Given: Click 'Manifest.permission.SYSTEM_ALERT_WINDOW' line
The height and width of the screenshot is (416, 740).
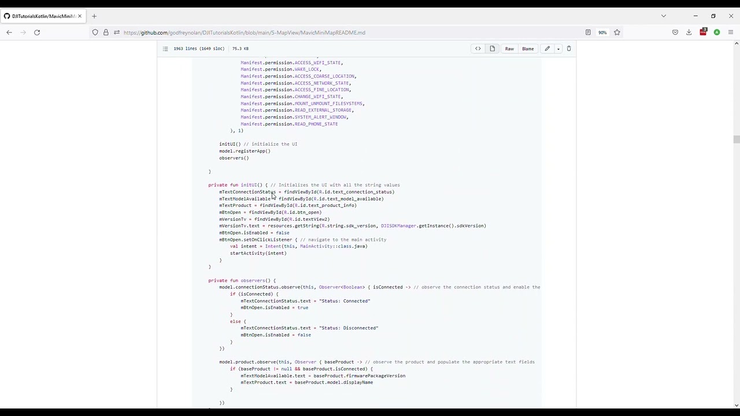Looking at the screenshot, I should click(294, 117).
